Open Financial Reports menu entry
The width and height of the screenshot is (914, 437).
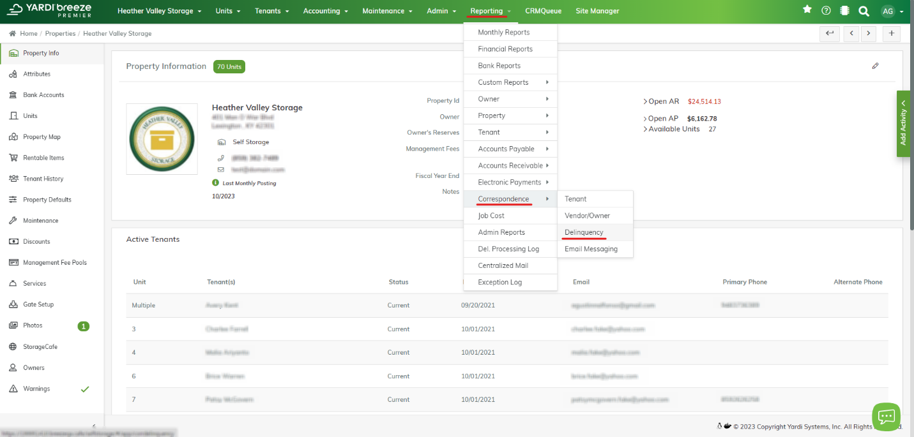[505, 48]
